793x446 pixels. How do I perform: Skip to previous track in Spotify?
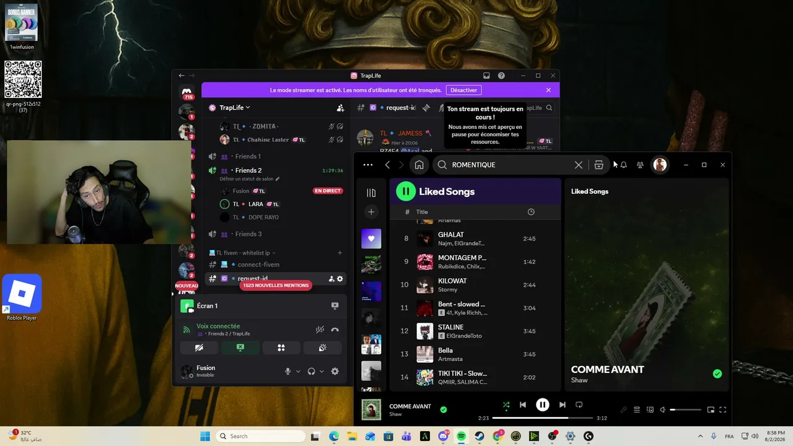[x=523, y=405]
